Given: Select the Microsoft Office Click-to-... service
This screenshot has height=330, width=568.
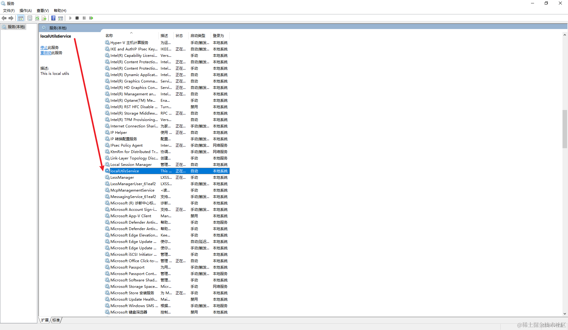Looking at the screenshot, I should tap(167, 261).
